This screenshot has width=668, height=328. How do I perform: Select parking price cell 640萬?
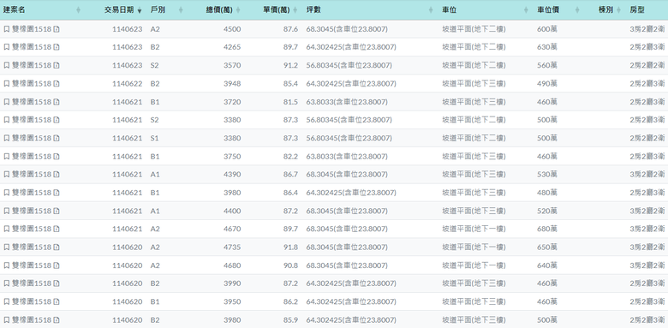point(547,265)
